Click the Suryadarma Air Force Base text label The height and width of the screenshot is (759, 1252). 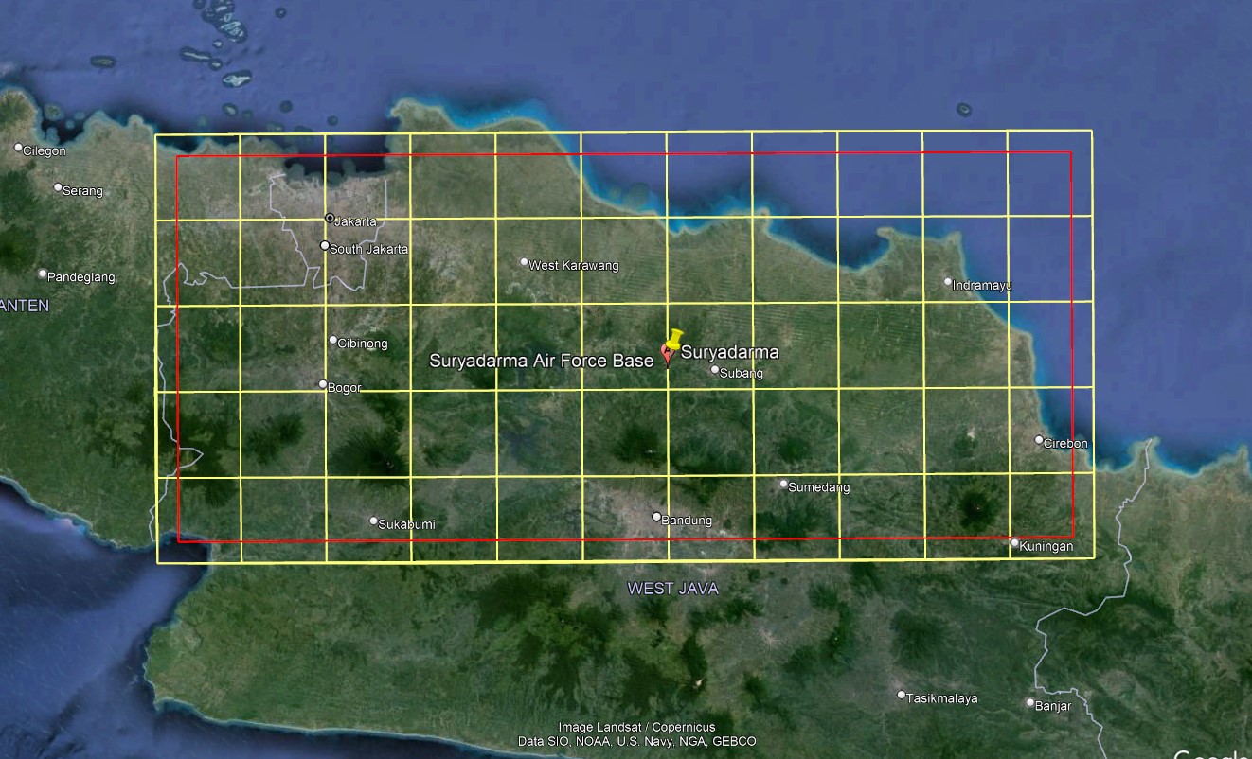click(541, 361)
